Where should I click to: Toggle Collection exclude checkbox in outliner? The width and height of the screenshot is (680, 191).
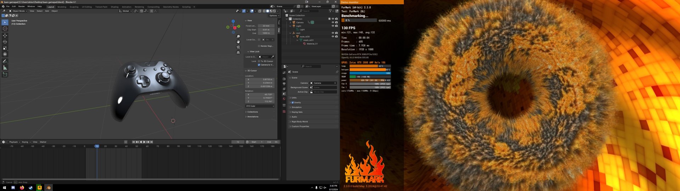(329, 19)
